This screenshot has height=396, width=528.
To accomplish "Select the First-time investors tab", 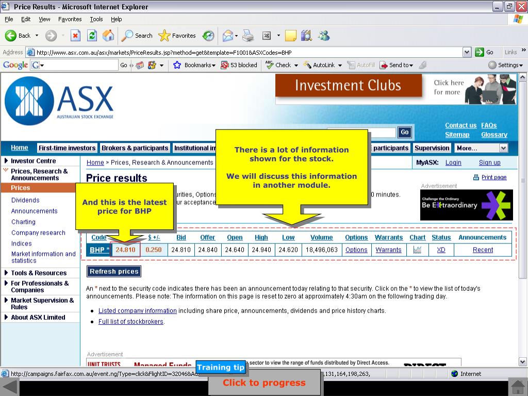I will tap(67, 148).
